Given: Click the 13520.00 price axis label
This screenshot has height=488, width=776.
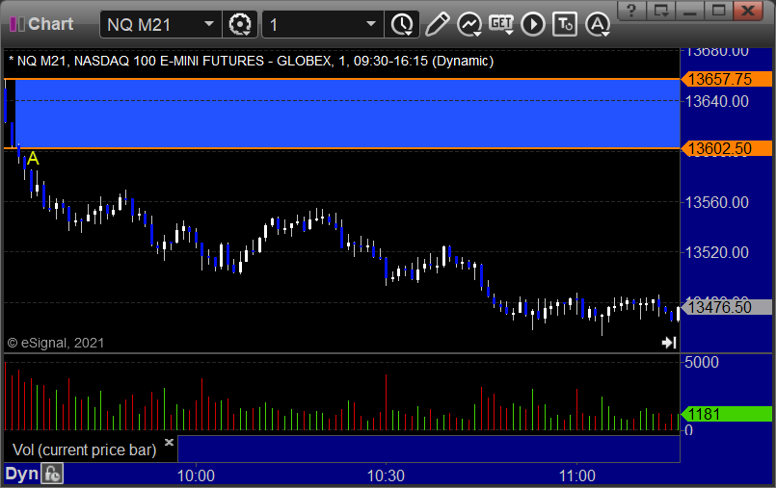Looking at the screenshot, I should pos(716,252).
